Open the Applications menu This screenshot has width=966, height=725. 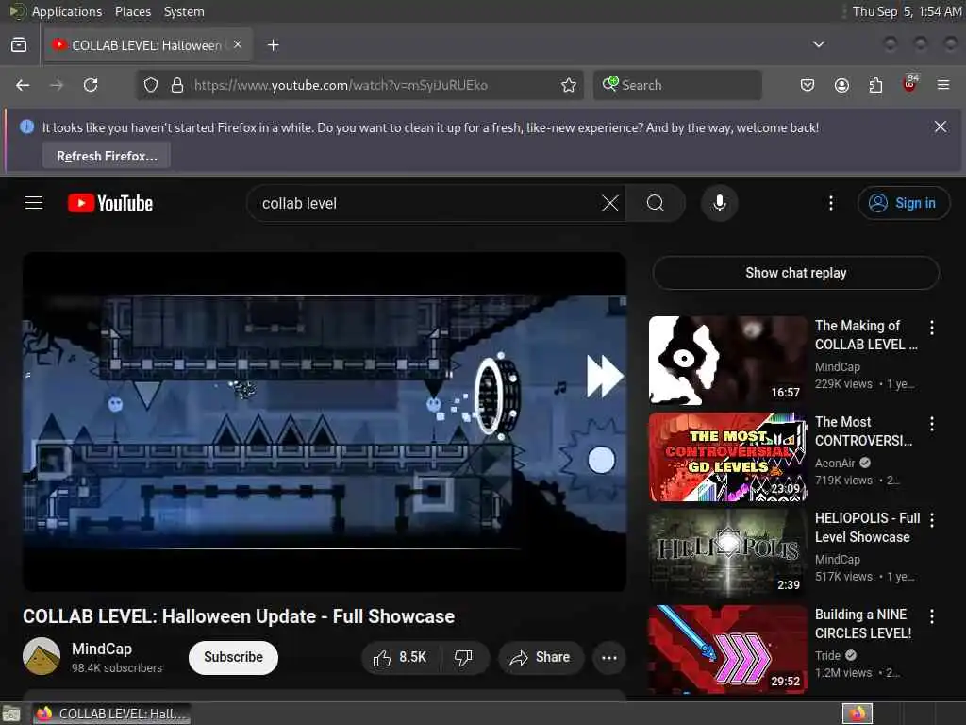point(67,11)
